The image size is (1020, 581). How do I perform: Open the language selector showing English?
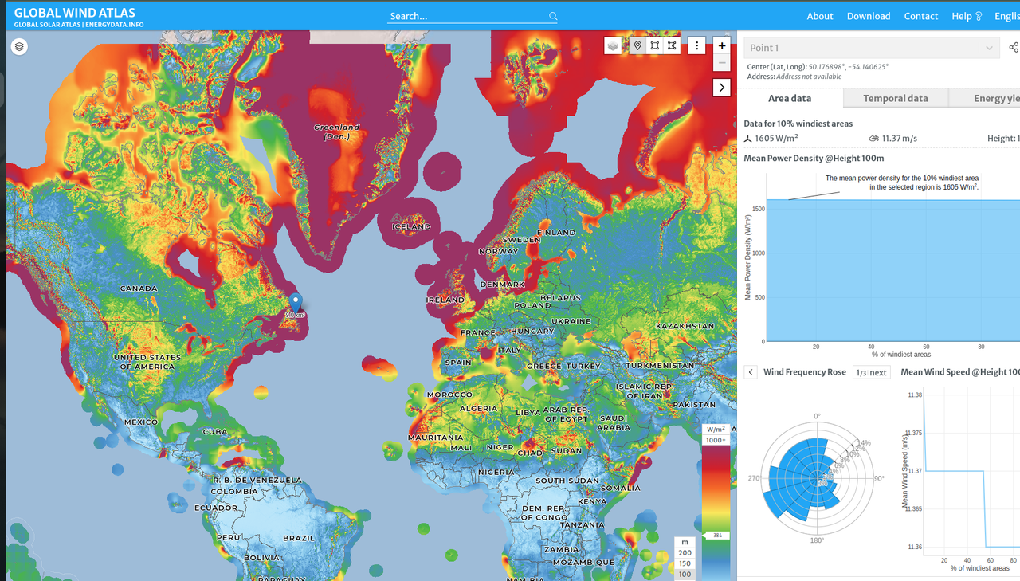click(x=1007, y=16)
